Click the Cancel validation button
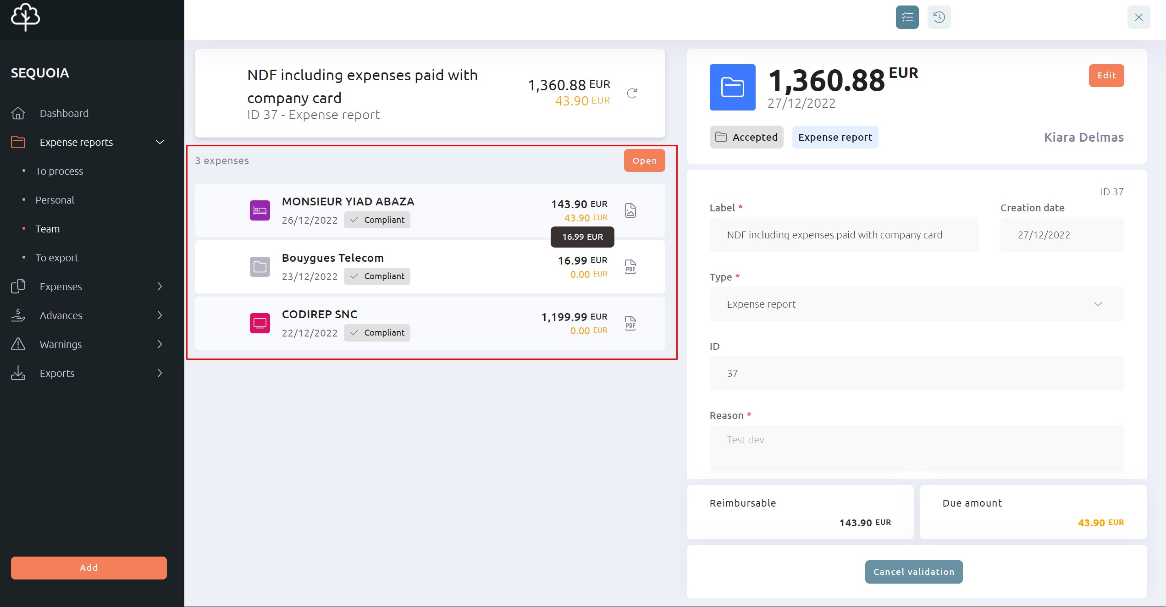The height and width of the screenshot is (607, 1166). [x=914, y=572]
